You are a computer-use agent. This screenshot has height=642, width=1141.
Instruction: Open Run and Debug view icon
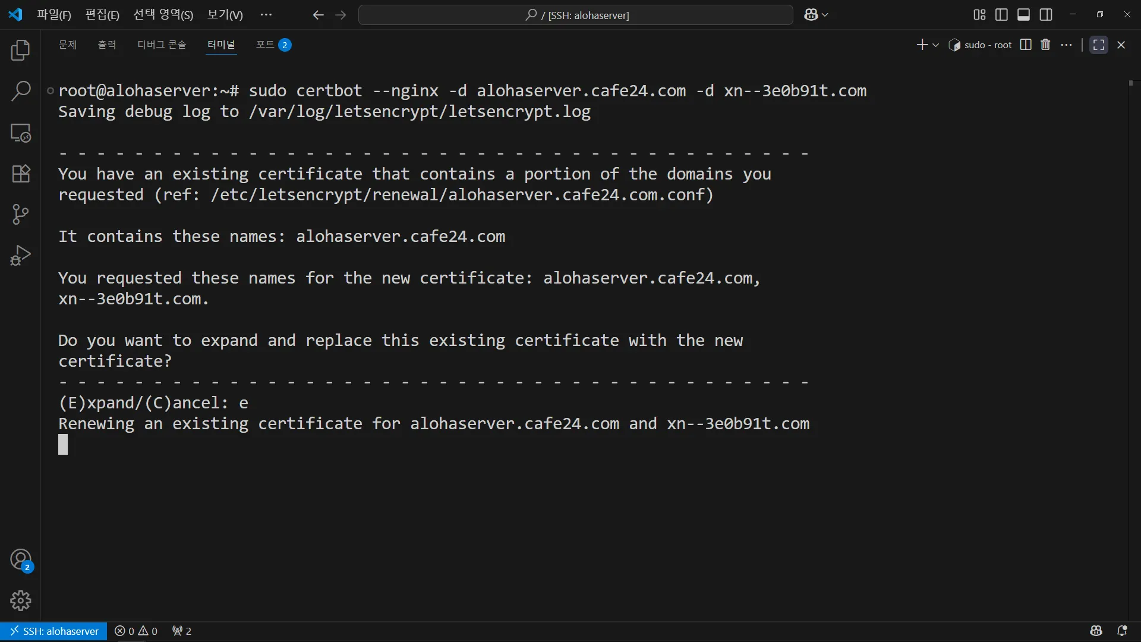[x=21, y=256]
